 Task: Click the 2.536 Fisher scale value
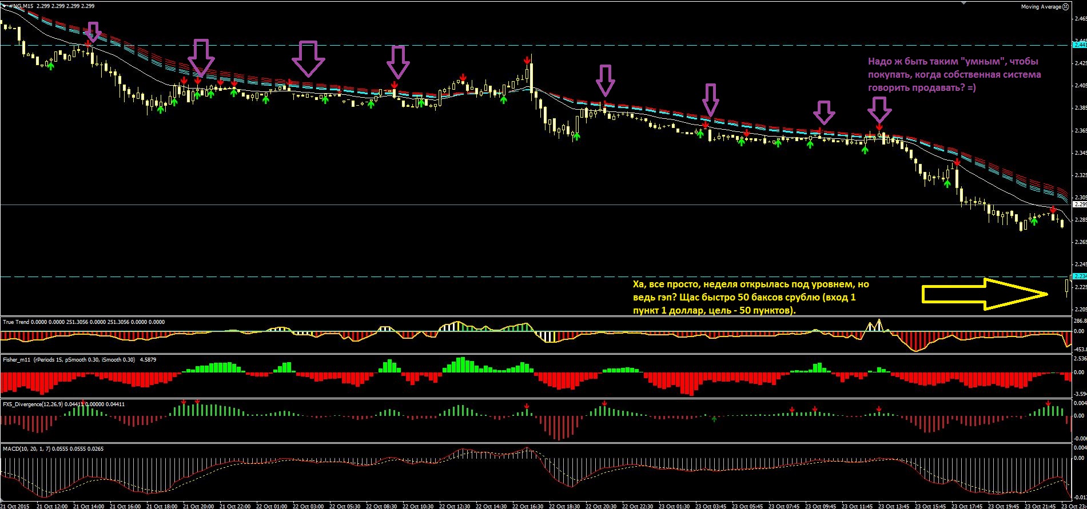pyautogui.click(x=1080, y=359)
